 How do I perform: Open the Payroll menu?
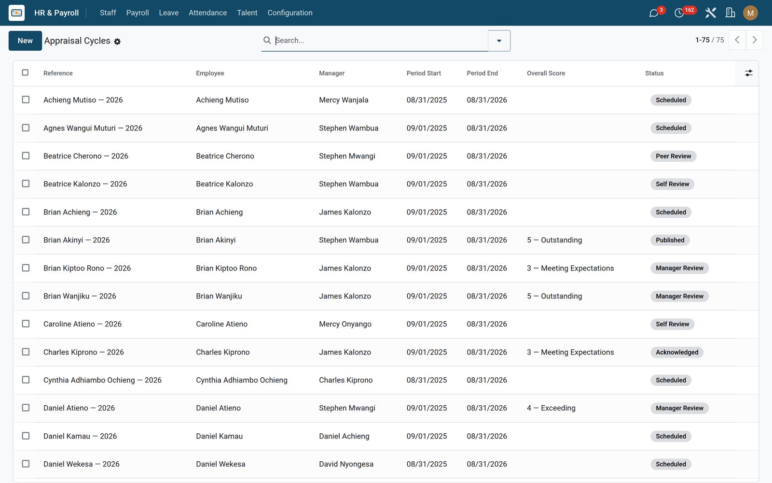138,13
